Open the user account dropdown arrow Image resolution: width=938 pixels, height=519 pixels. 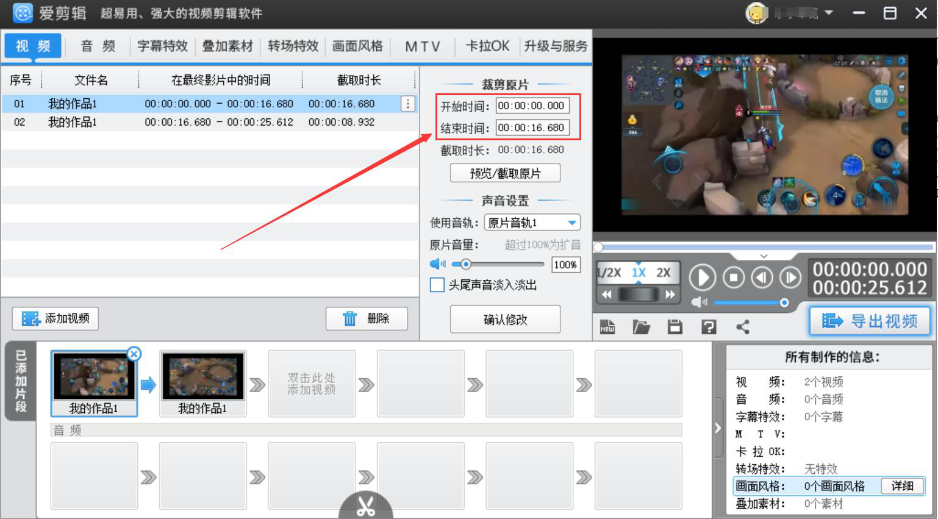click(x=829, y=12)
